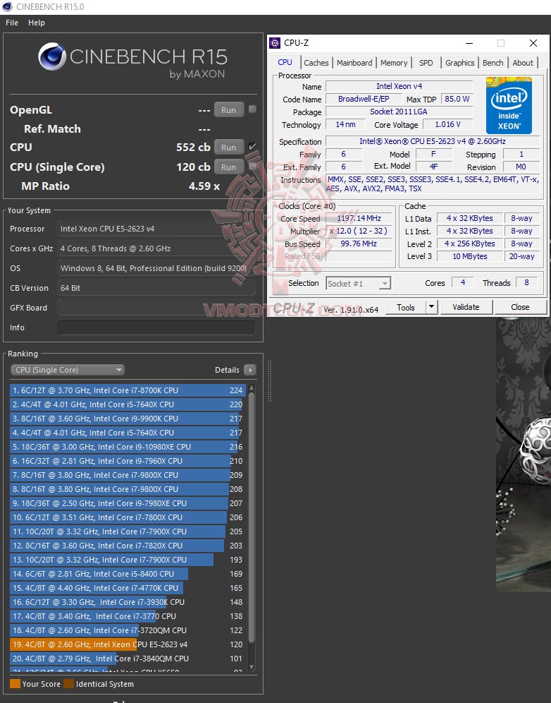This screenshot has width=551, height=703.
Task: Select ranking row 3. i9-9900K CPU
Action: (x=128, y=419)
